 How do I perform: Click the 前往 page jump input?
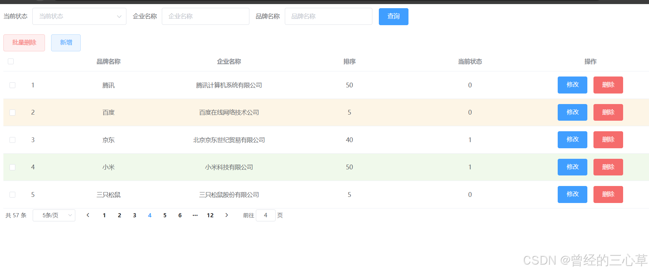pos(265,215)
